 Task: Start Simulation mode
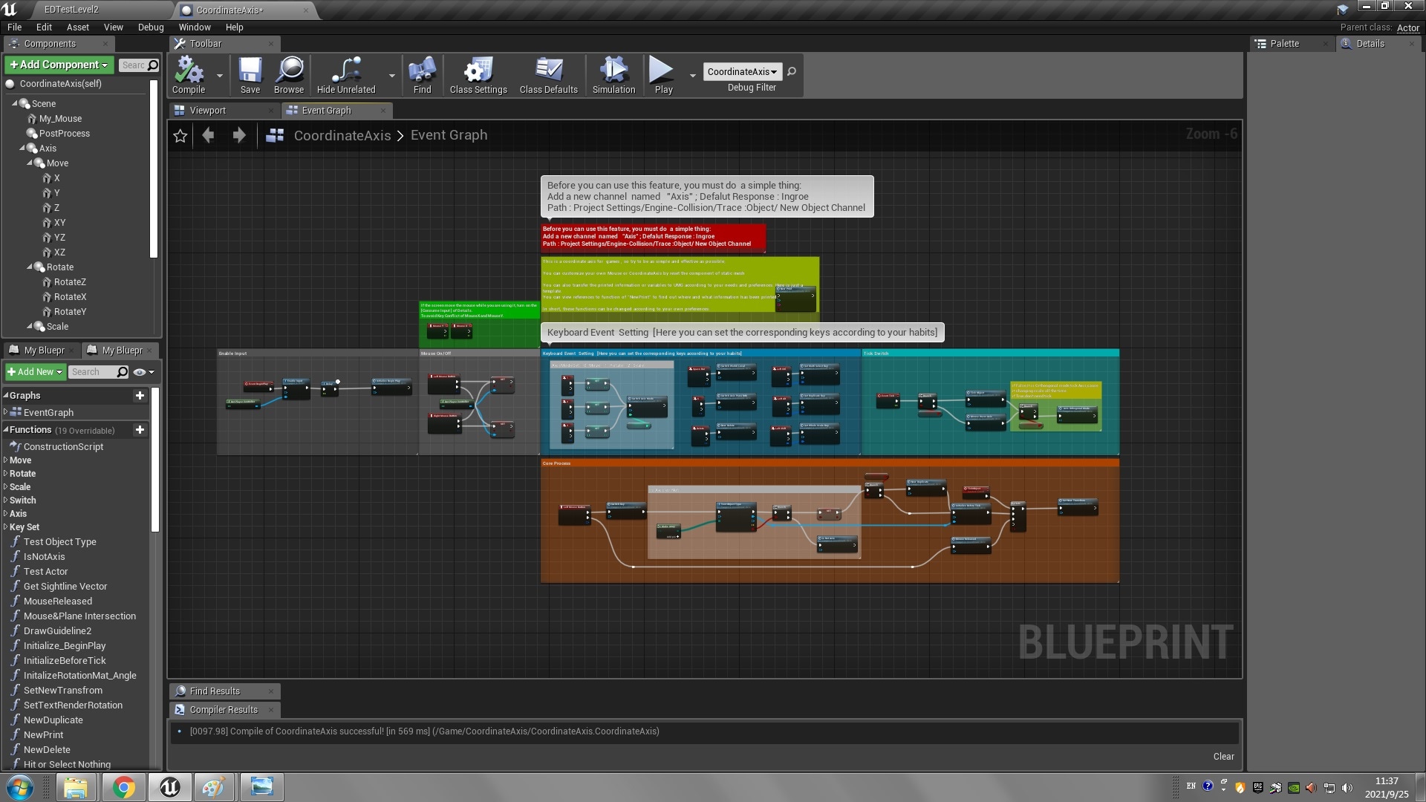[613, 74]
